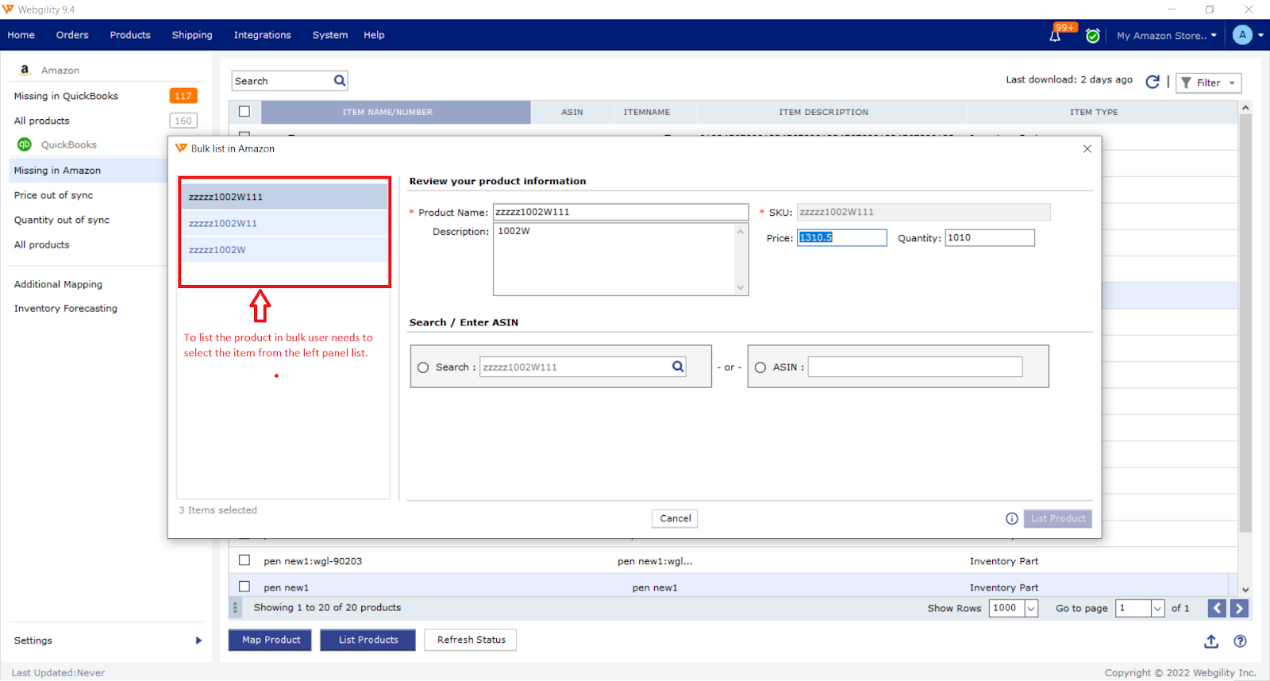Screen dimensions: 1270x681
Task: Open the Help menu
Action: pyautogui.click(x=374, y=35)
